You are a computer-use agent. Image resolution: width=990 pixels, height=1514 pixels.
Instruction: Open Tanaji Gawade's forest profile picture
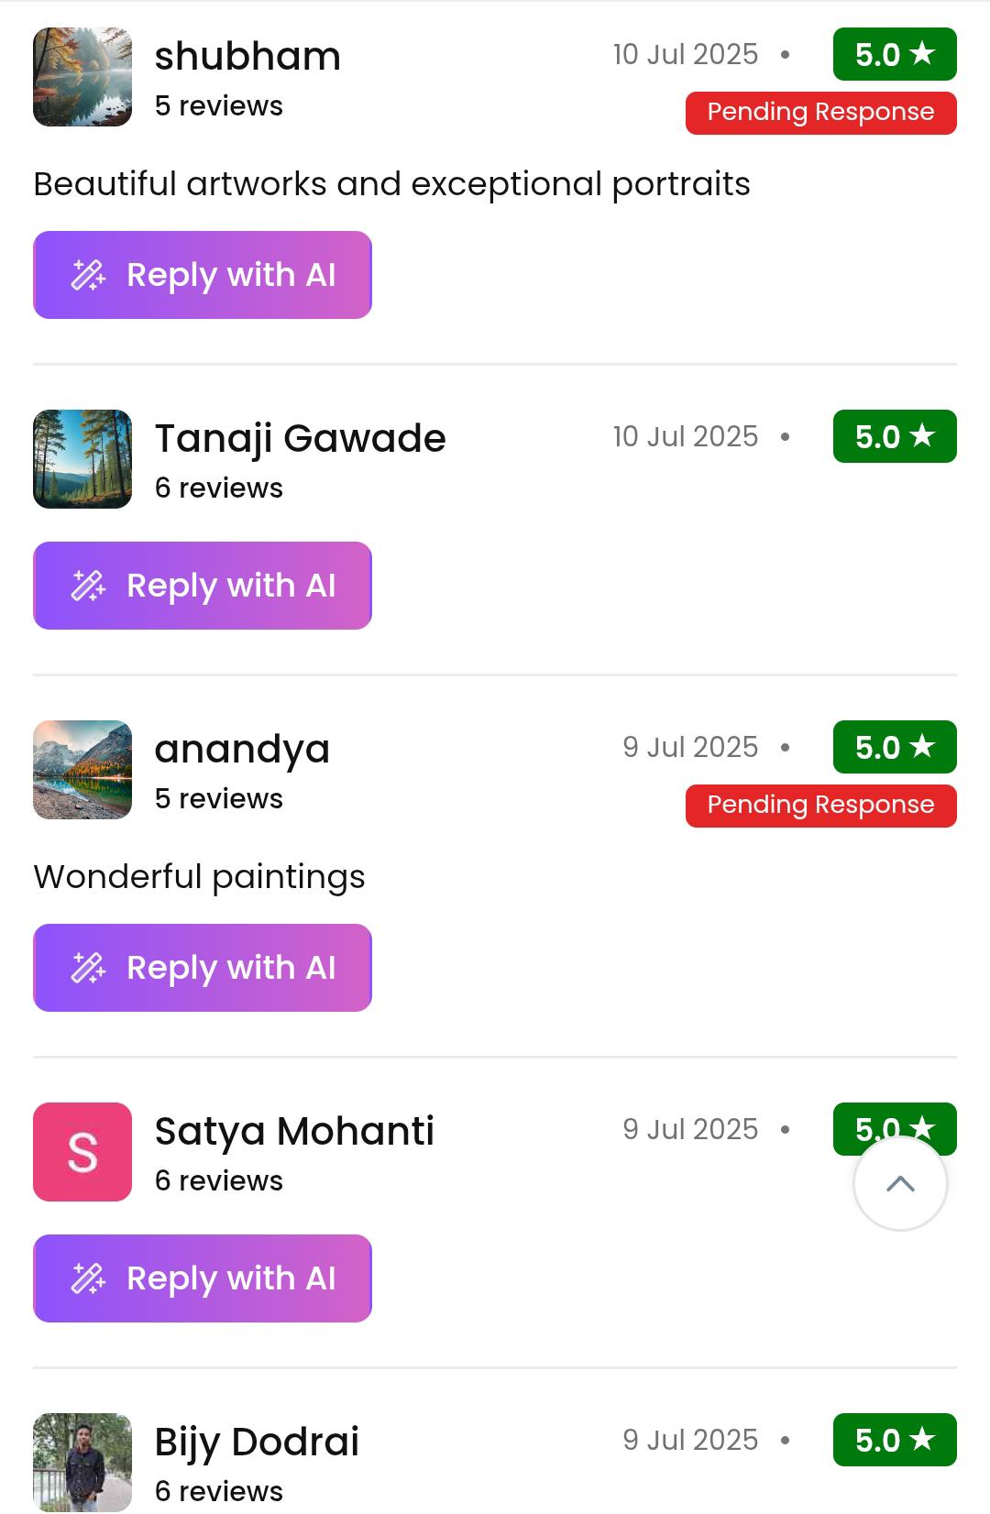pyautogui.click(x=82, y=459)
